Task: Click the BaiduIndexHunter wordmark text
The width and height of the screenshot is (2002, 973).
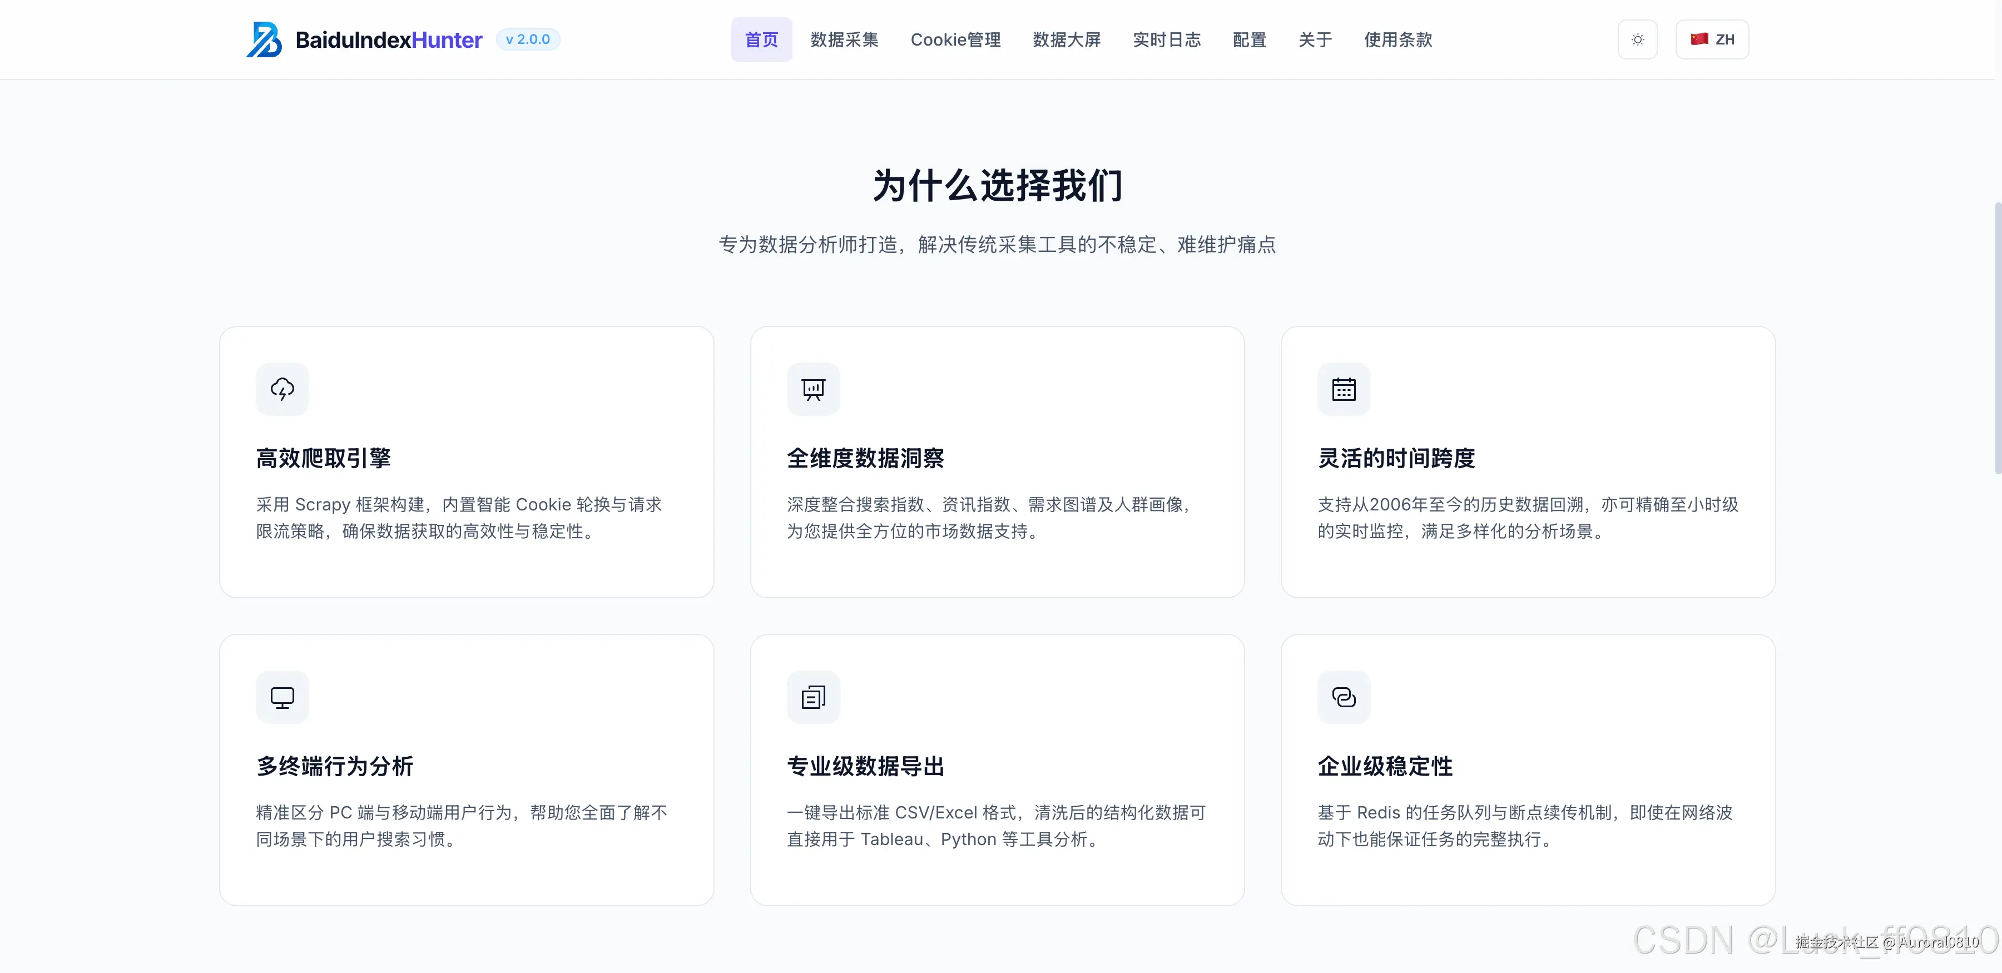Action: click(390, 39)
